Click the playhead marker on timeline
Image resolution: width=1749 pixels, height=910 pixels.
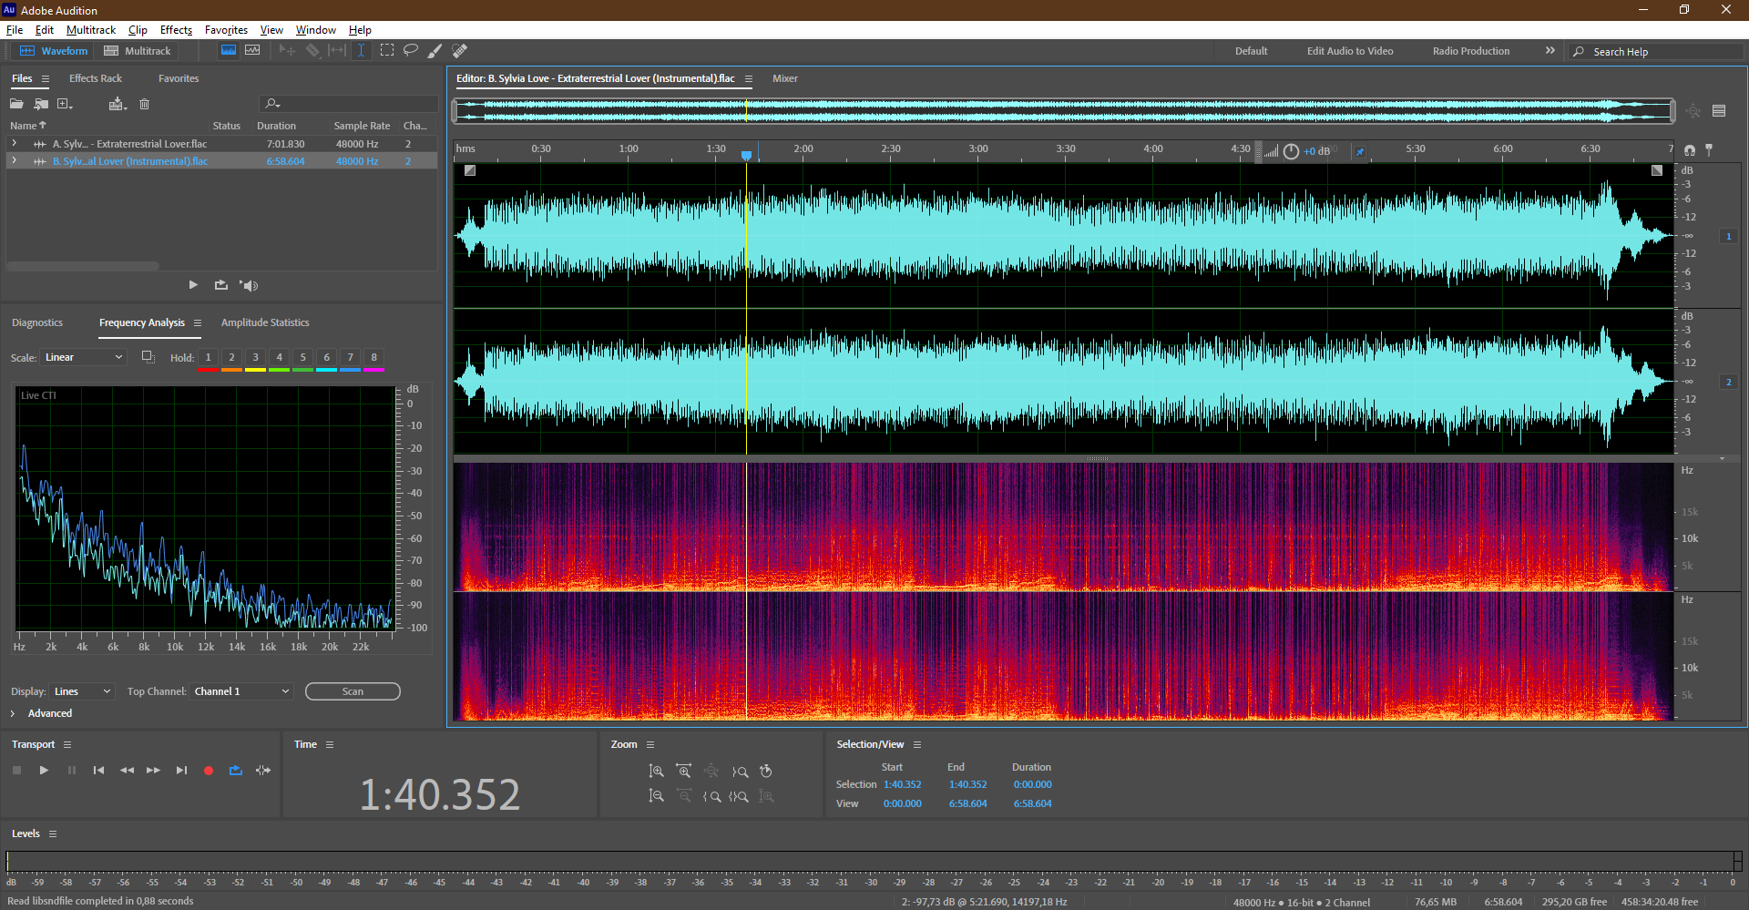coord(747,156)
